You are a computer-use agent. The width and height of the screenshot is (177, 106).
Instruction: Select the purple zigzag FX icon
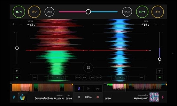pyautogui.click(x=79, y=89)
